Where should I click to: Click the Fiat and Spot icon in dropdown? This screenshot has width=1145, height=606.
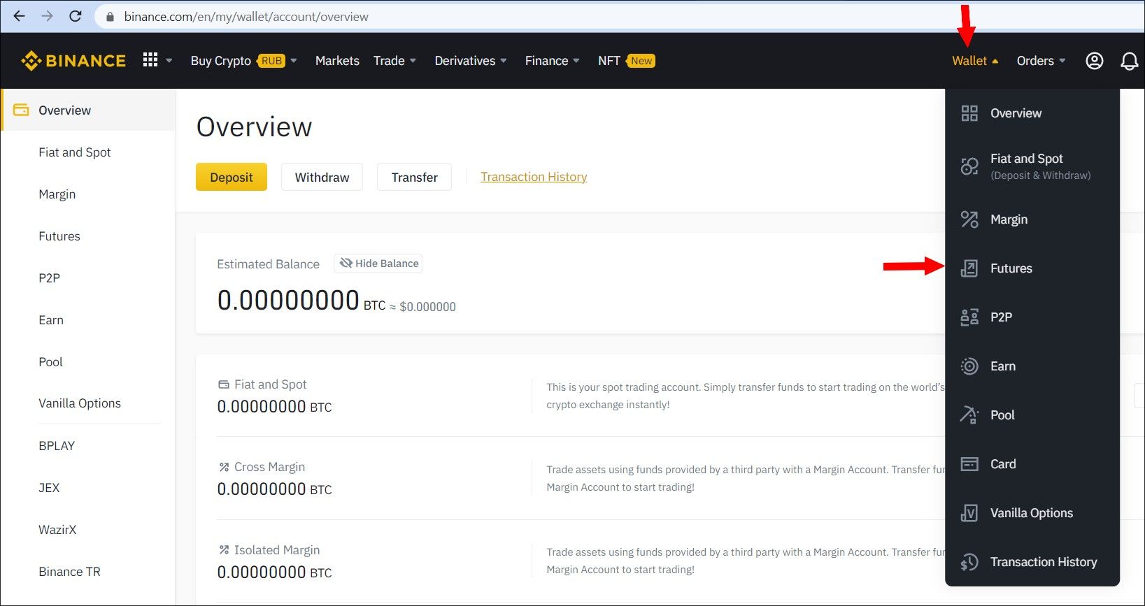pos(969,166)
